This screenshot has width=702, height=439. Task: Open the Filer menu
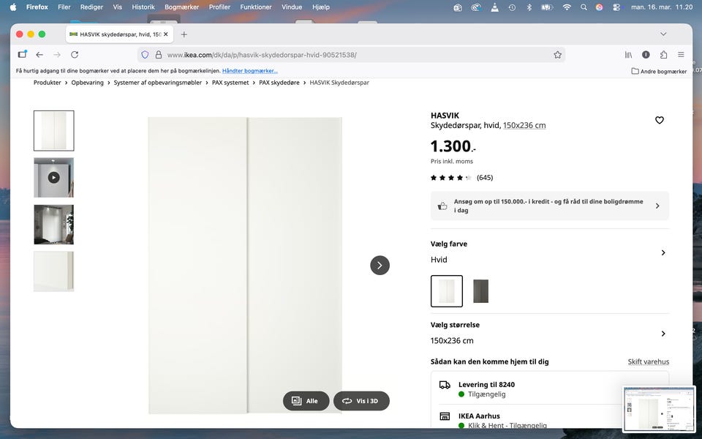coord(64,7)
